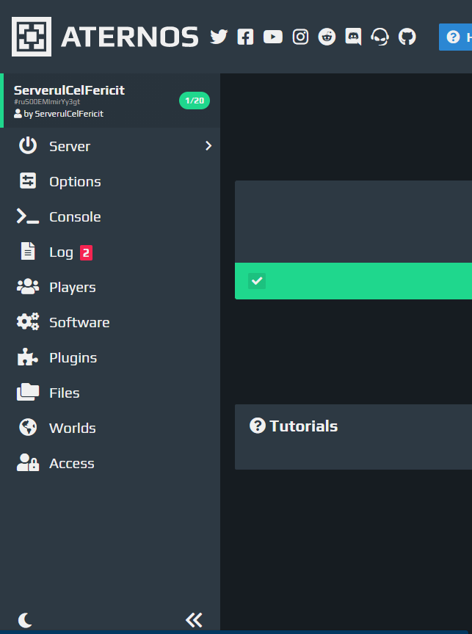Image resolution: width=472 pixels, height=634 pixels.
Task: Click the user lock icon for Access
Action: pos(28,462)
